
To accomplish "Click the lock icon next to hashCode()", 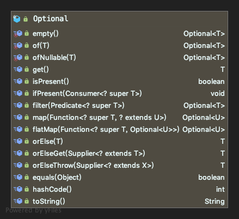I will point(27,189).
